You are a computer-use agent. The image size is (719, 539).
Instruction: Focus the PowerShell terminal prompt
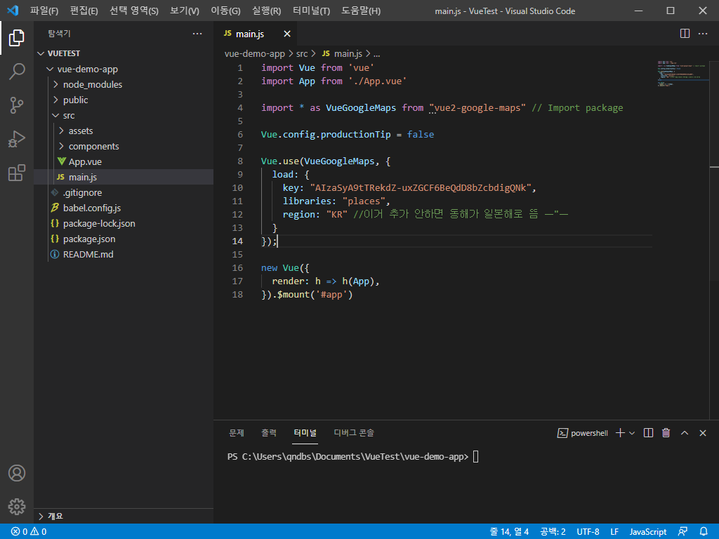352,457
